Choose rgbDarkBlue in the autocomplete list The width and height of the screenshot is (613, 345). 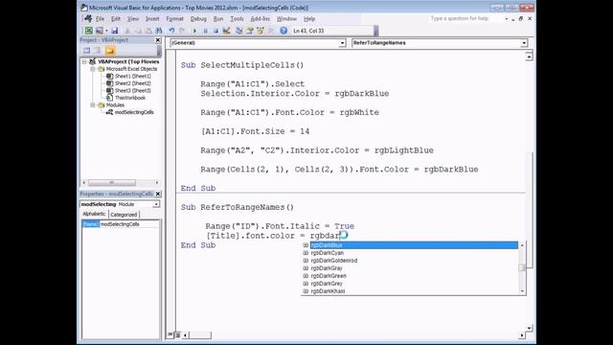pyautogui.click(x=410, y=245)
